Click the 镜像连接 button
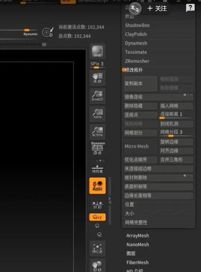This screenshot has width=201, height=272. click(159, 97)
